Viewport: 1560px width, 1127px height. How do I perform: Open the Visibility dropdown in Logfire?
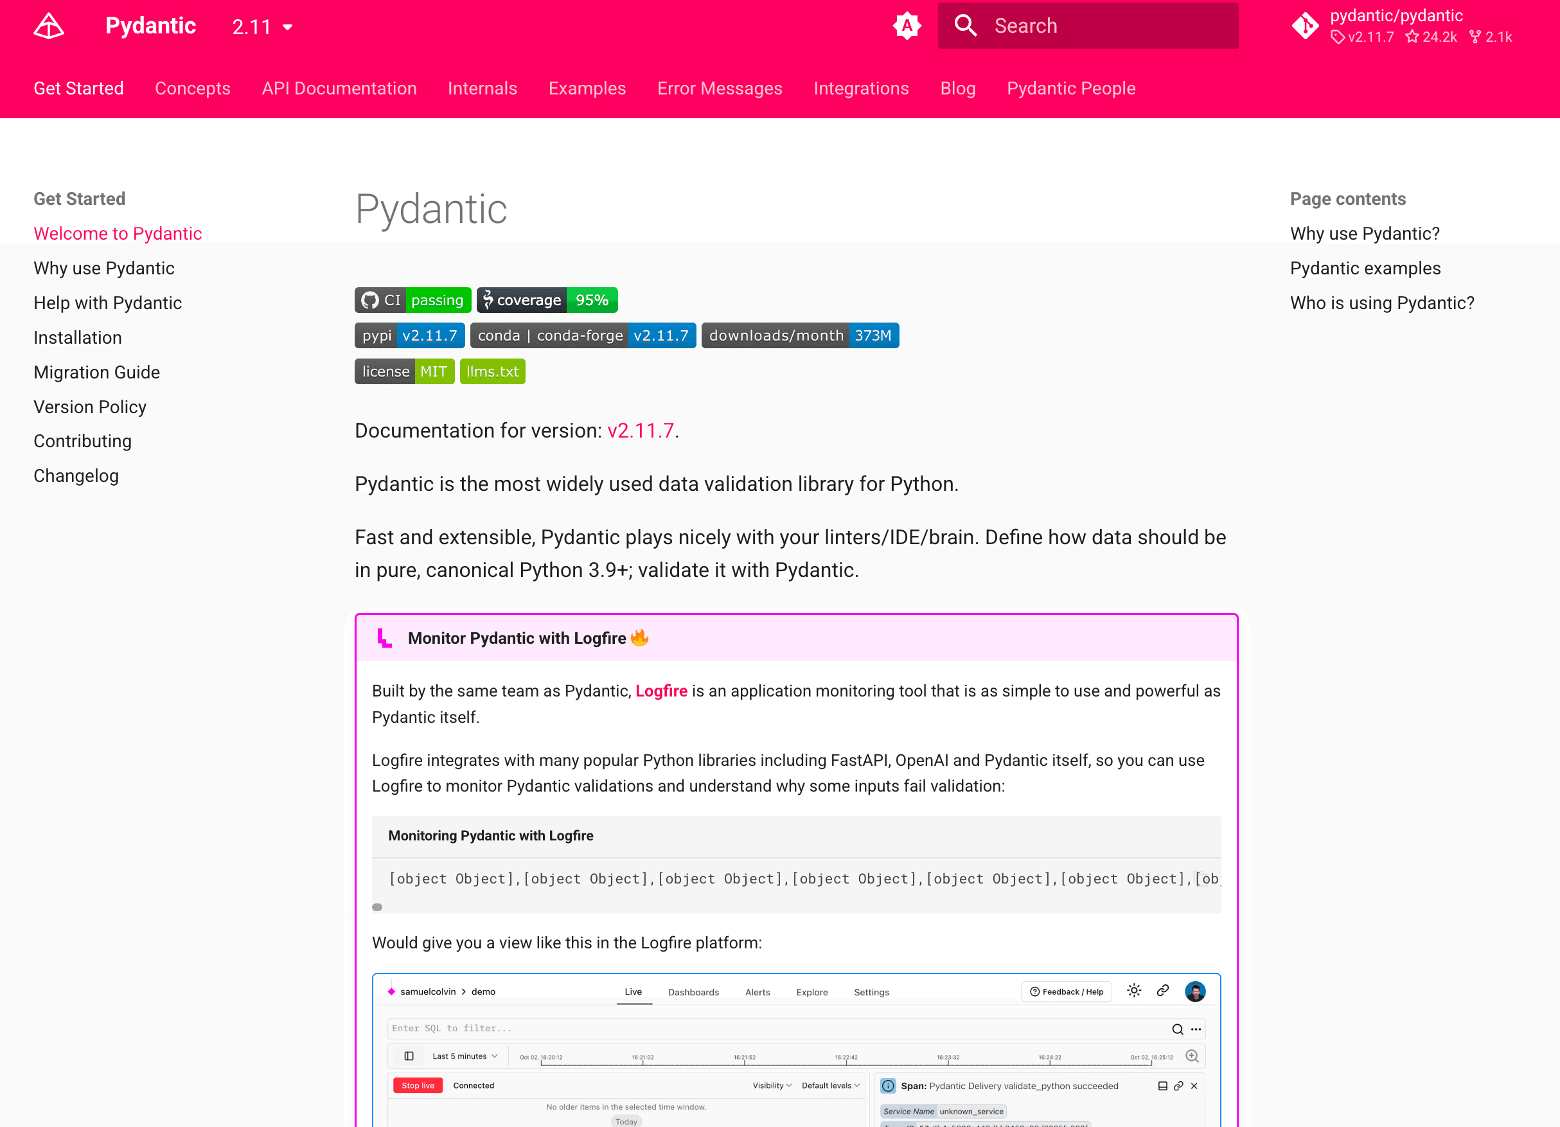[x=772, y=1086]
